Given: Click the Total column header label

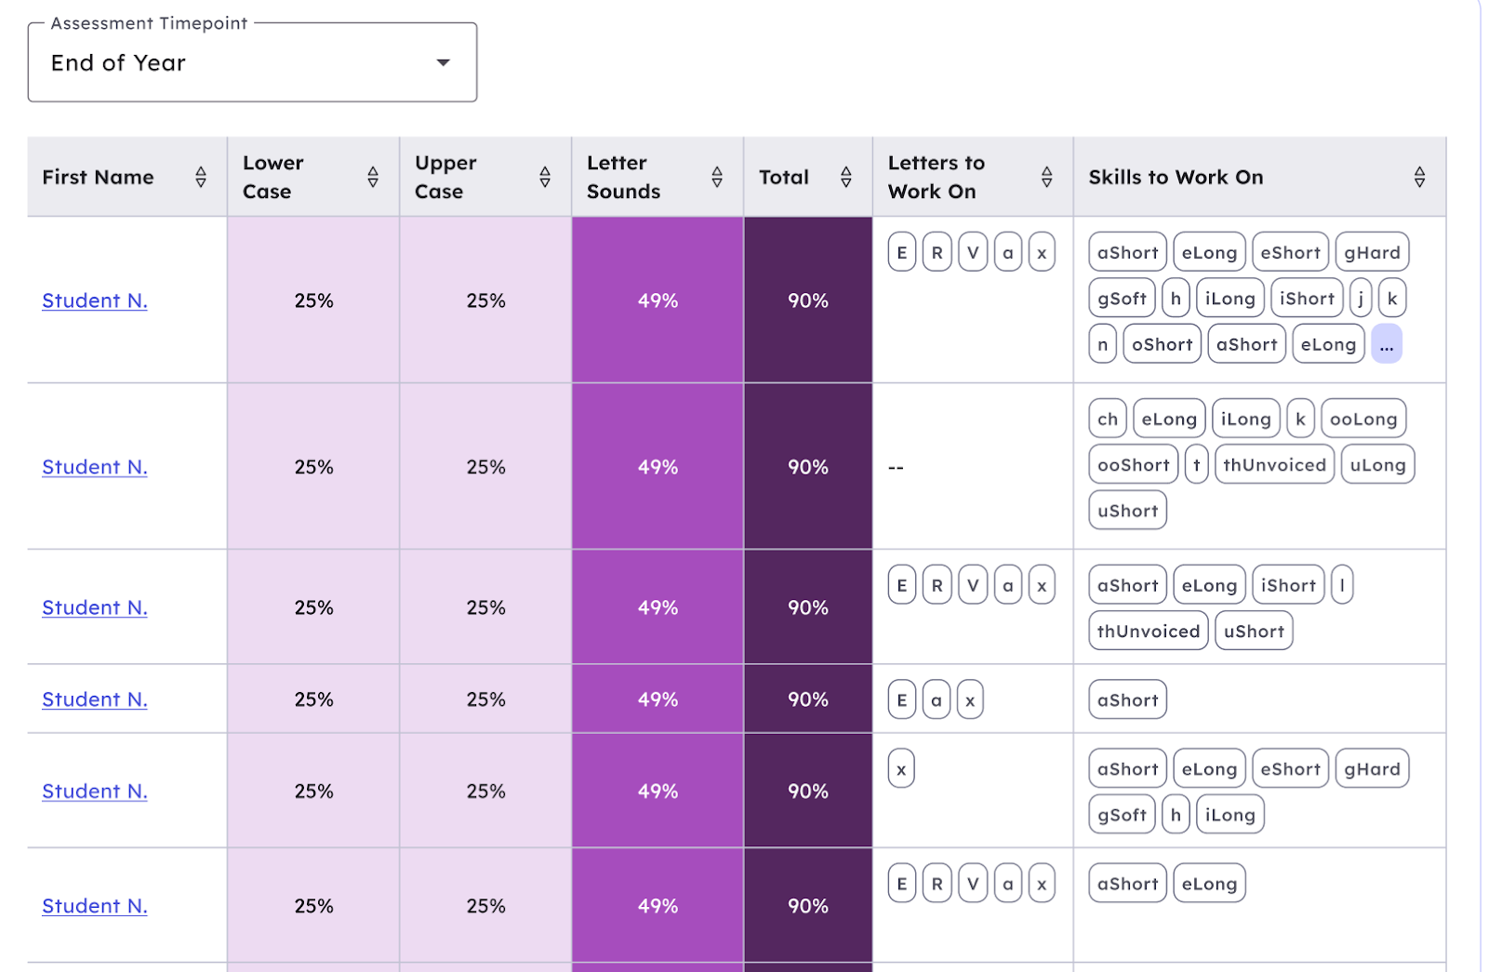Looking at the screenshot, I should tap(783, 177).
